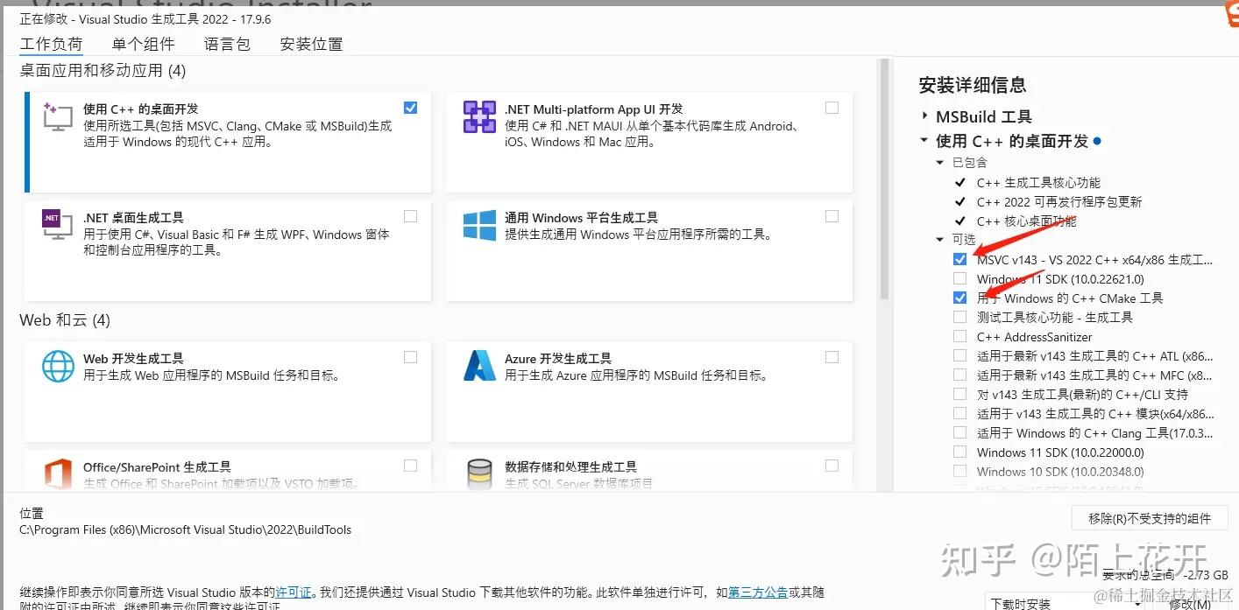Open the 第三方公告 link
The width and height of the screenshot is (1239, 610).
pyautogui.click(x=758, y=592)
